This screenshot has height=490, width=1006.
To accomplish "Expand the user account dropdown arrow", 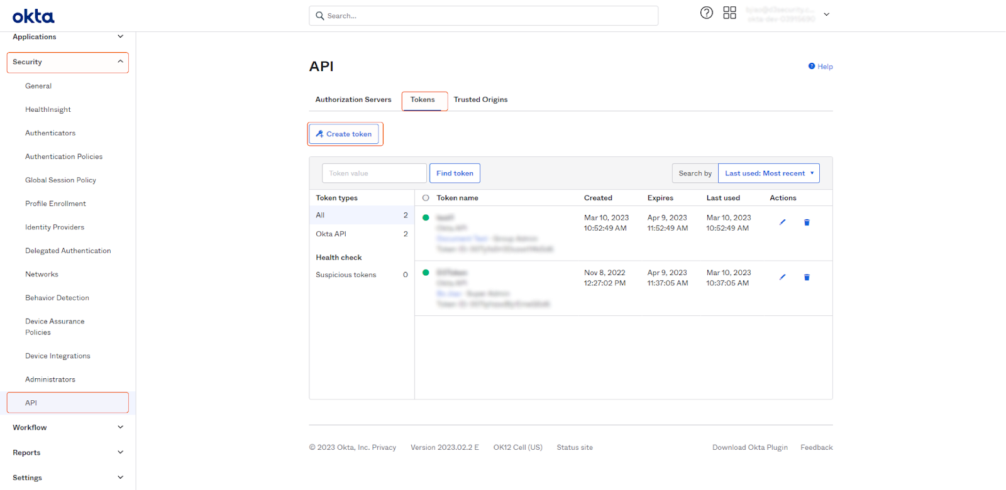I will click(826, 14).
